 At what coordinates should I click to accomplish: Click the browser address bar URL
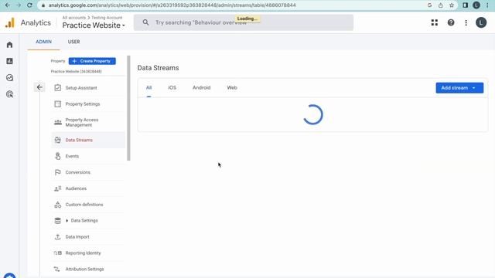(x=172, y=5)
